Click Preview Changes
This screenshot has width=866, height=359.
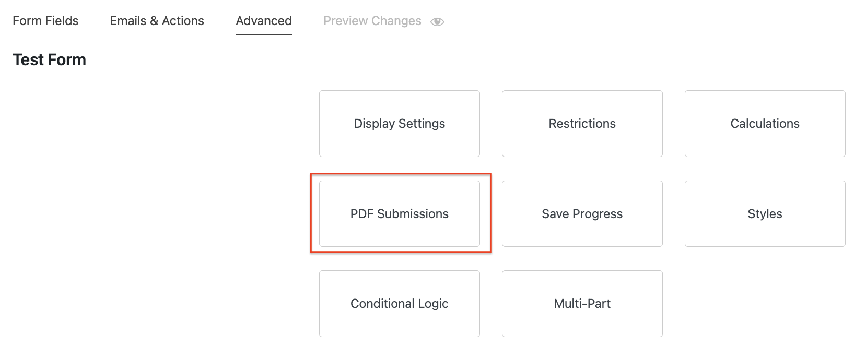pos(372,21)
